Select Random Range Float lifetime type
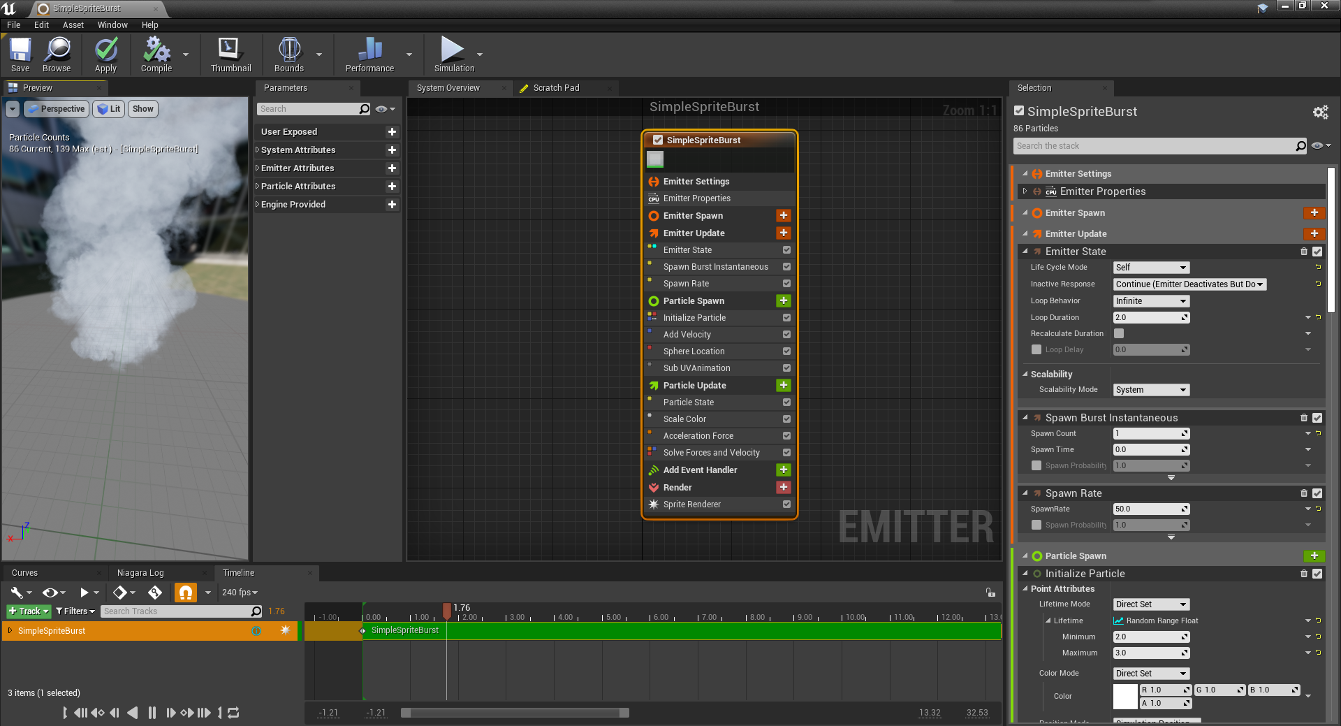The width and height of the screenshot is (1341, 726). pos(1155,620)
